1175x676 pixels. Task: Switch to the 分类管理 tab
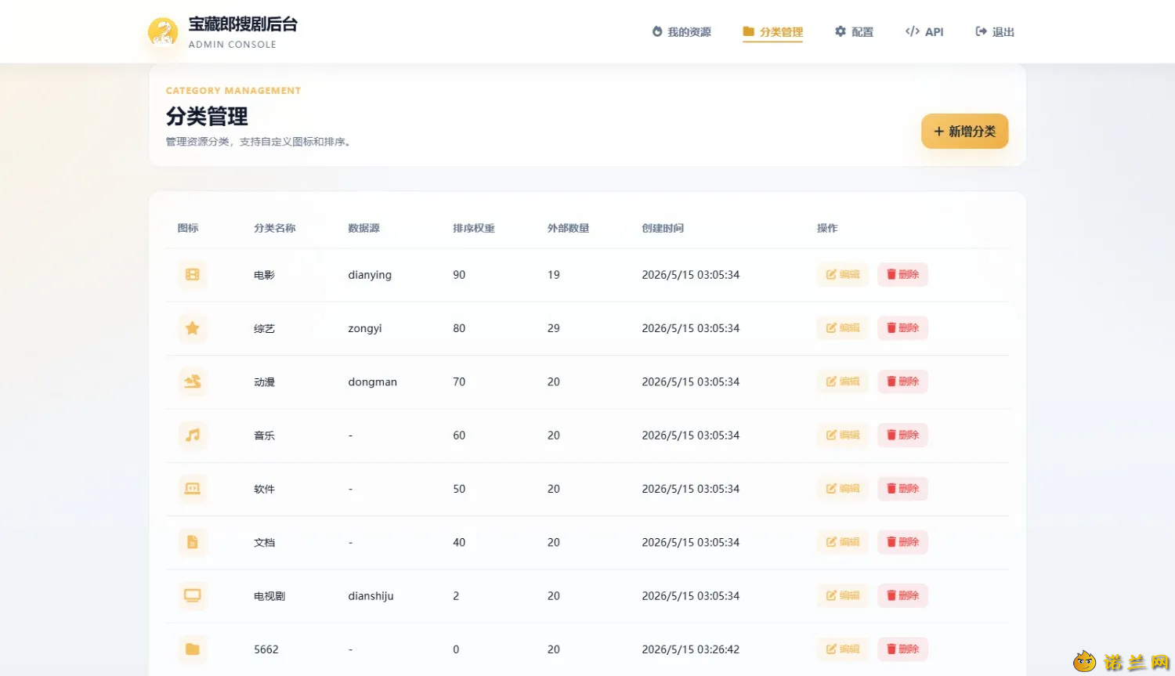(773, 32)
